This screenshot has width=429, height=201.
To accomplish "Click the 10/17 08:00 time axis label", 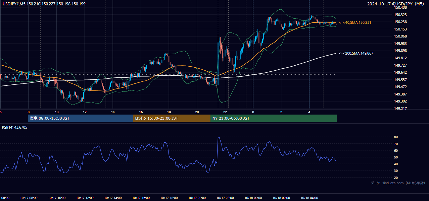I will 29,198.
